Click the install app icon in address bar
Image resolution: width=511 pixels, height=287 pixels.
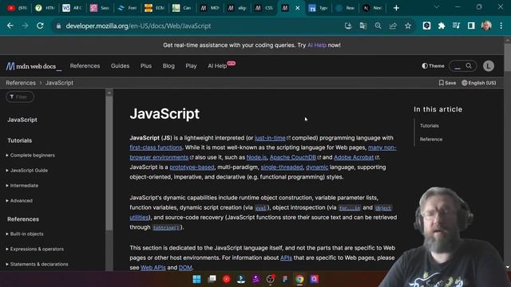pyautogui.click(x=348, y=26)
